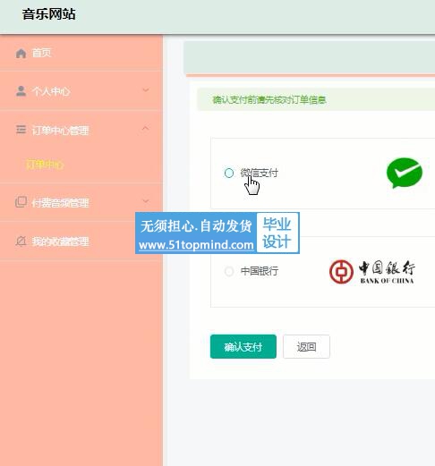Expand the 个人中心 chevron
435x466 pixels.
pos(146,90)
